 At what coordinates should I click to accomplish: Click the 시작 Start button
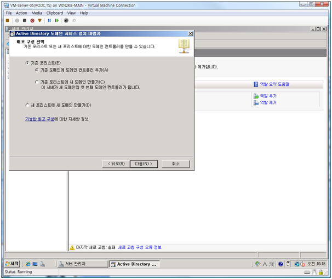[x=12, y=264]
